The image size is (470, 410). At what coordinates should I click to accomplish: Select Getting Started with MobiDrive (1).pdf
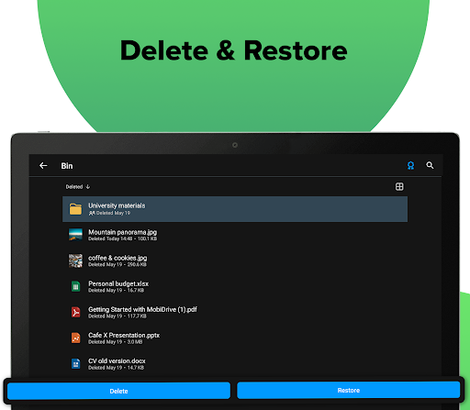click(x=235, y=312)
